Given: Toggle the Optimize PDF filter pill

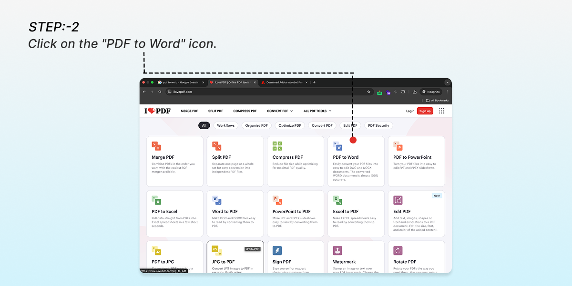Looking at the screenshot, I should point(290,125).
